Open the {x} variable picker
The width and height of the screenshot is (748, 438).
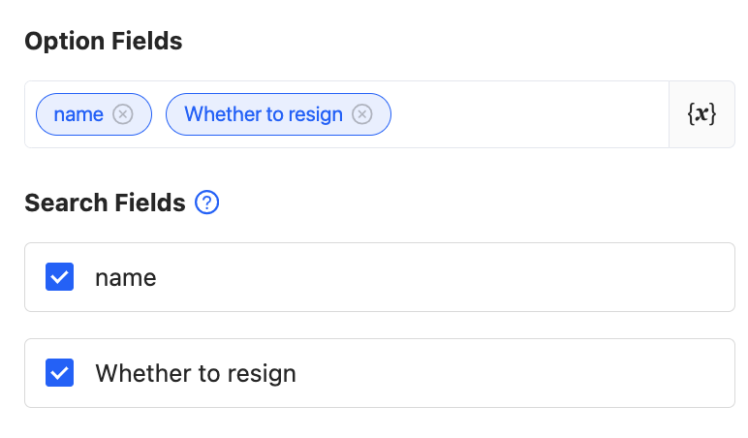pos(701,114)
